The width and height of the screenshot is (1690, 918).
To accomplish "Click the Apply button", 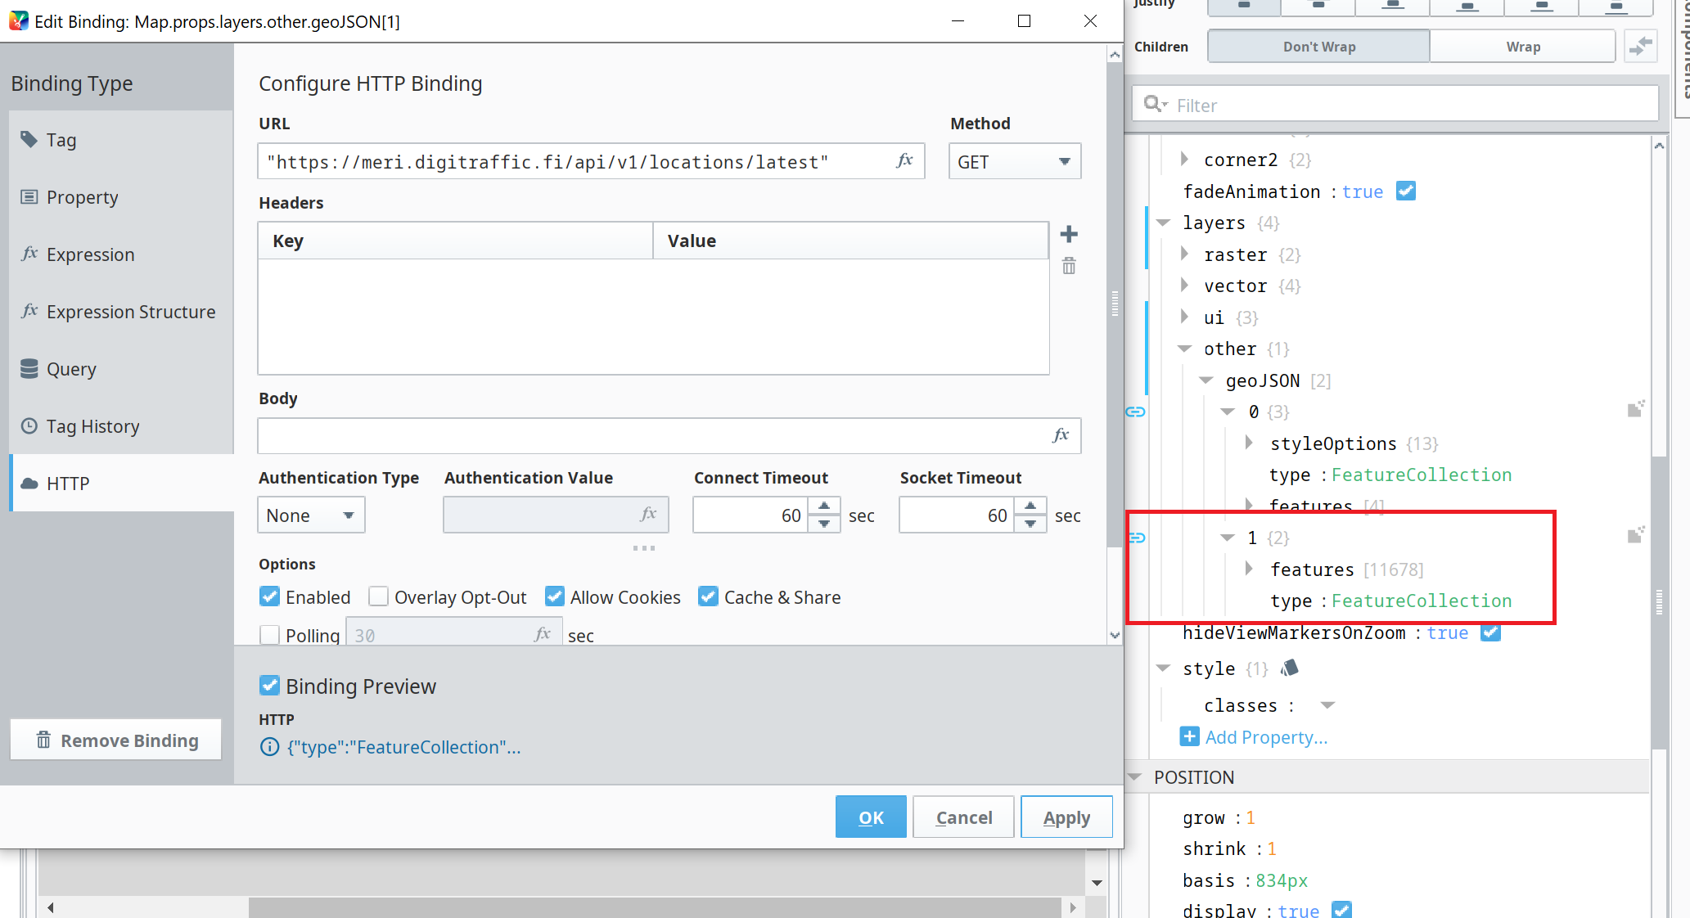I will [x=1066, y=817].
